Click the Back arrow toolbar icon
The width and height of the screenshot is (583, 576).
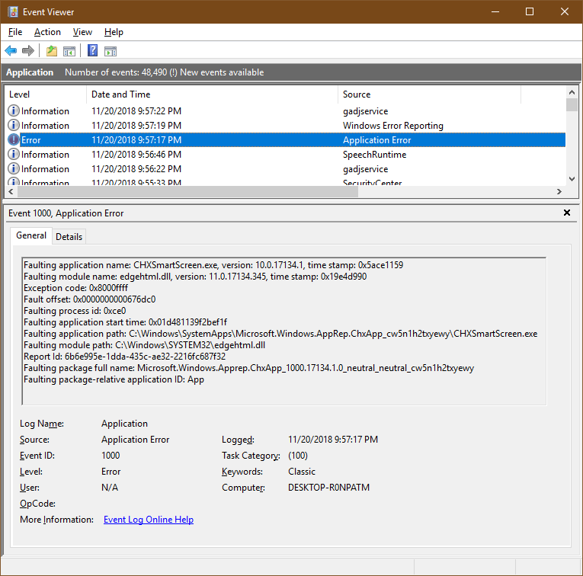tap(11, 50)
